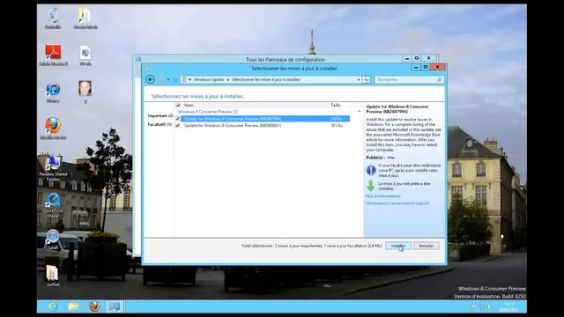564x317 pixels.
Task: Expand the address bar history dropdown
Action: point(359,80)
